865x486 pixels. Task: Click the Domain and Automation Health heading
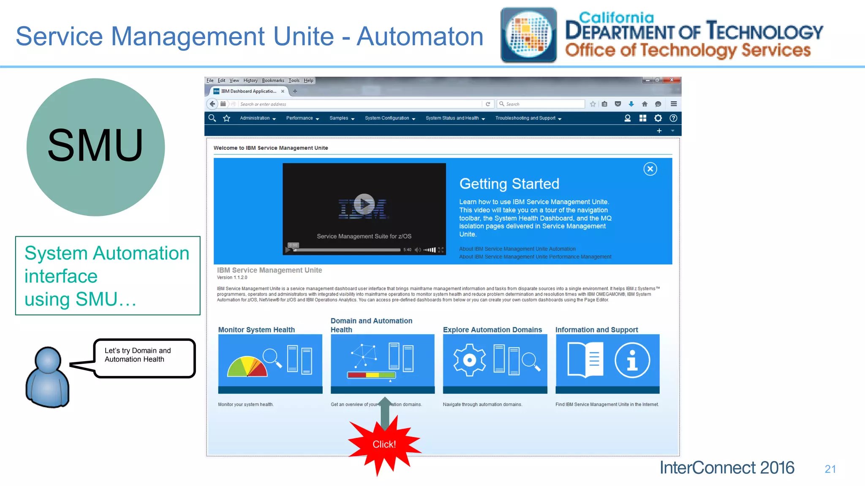[371, 325]
